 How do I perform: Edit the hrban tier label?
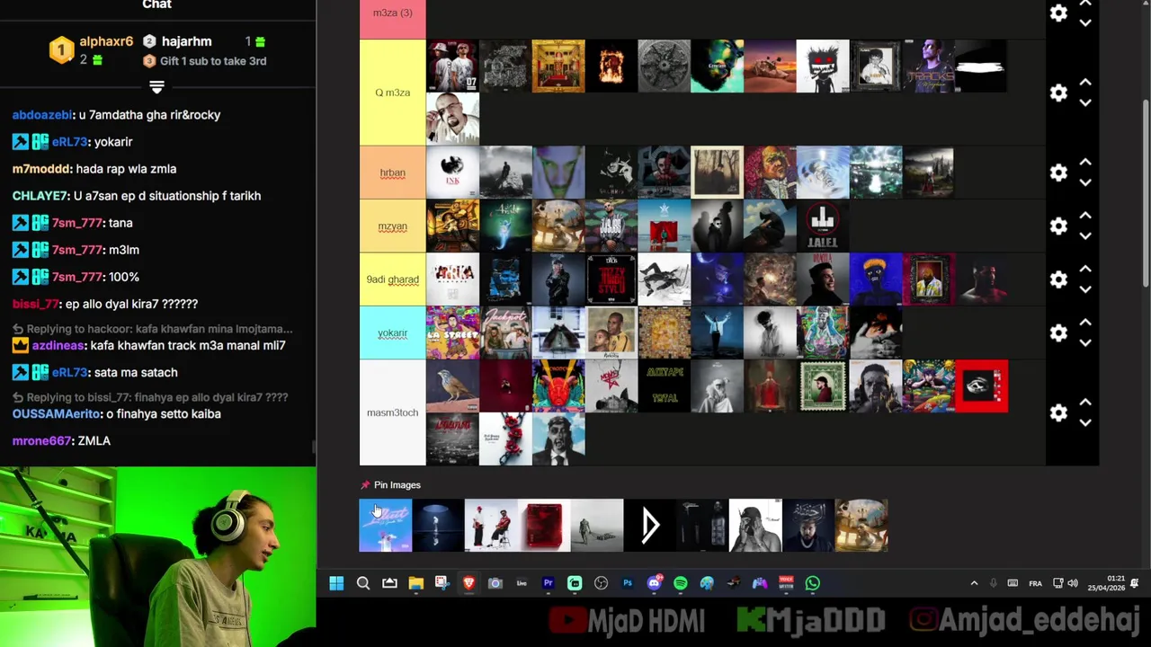[x=392, y=173]
